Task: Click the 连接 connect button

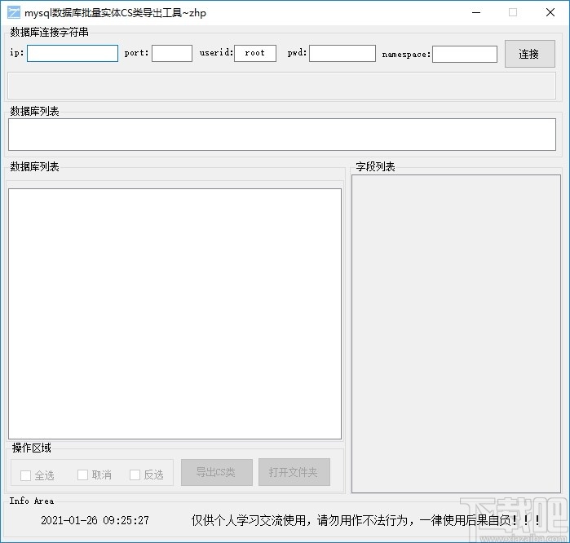Action: pos(530,54)
